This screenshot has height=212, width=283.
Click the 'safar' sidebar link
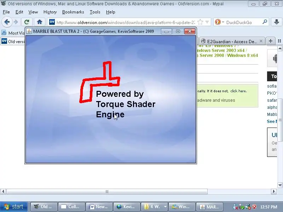pos(272,100)
